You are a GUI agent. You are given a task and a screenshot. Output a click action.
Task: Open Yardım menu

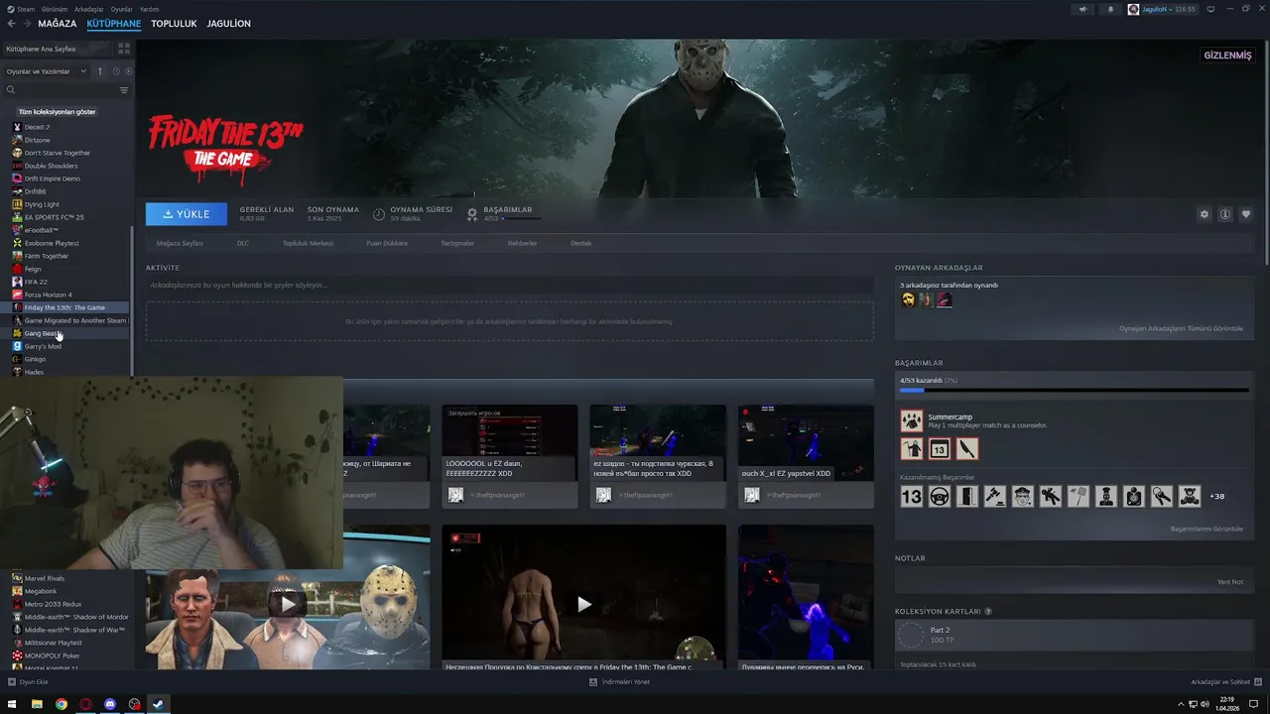pyautogui.click(x=149, y=9)
